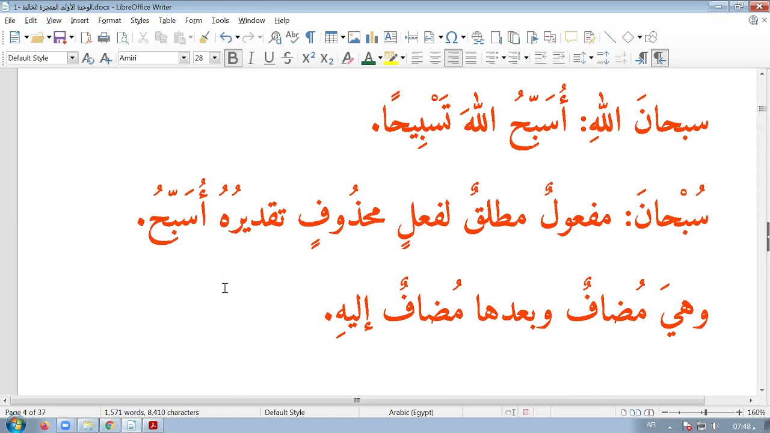Insert a comment
Image resolution: width=770 pixels, height=433 pixels.
[x=571, y=37]
